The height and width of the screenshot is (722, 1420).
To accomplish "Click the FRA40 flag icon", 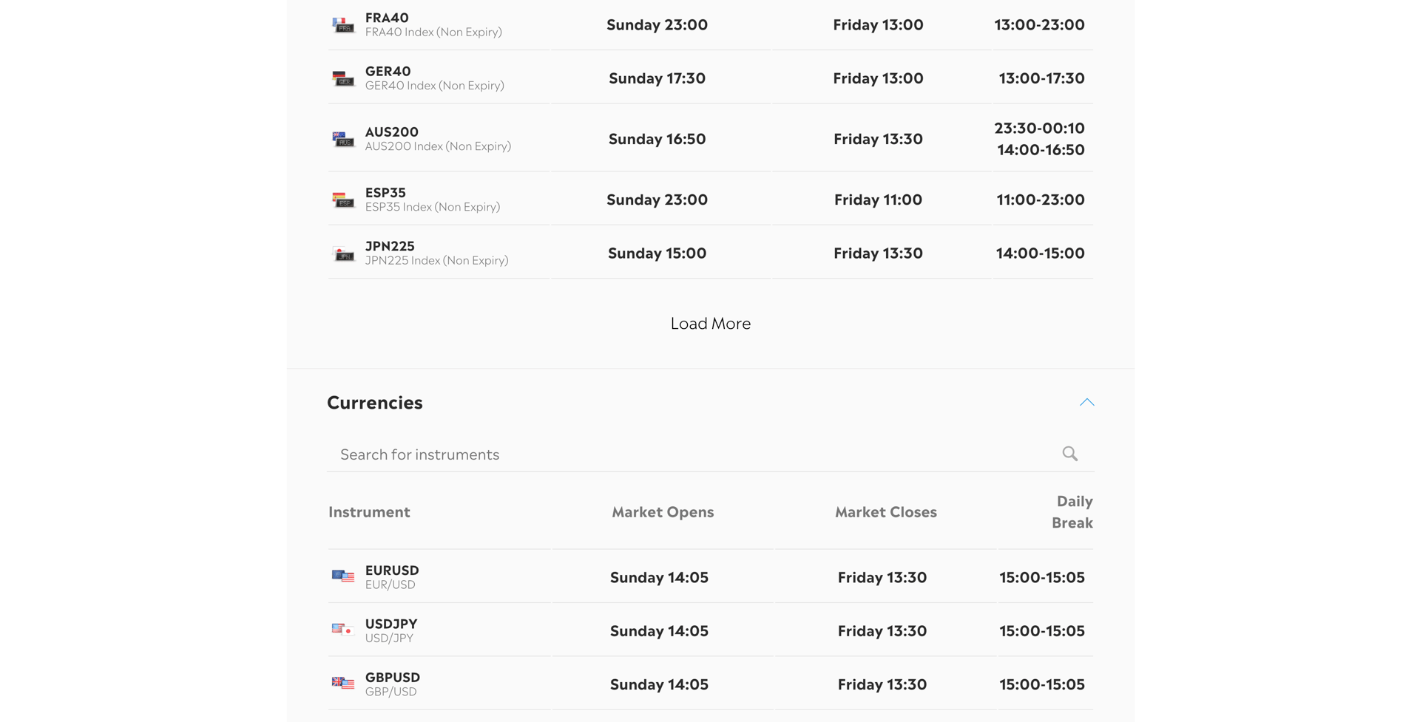I will point(343,25).
